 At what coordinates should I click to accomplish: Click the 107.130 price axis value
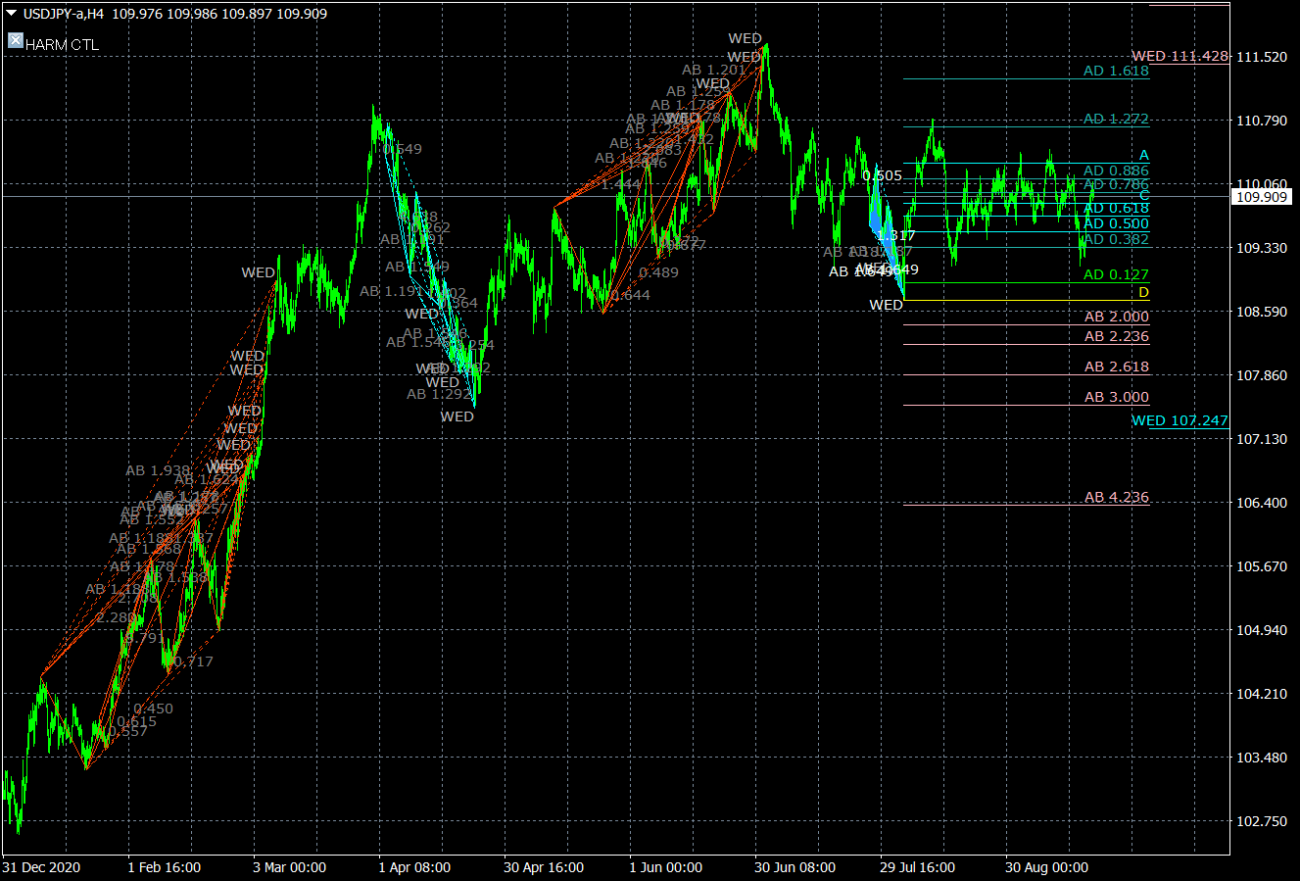pos(1262,439)
